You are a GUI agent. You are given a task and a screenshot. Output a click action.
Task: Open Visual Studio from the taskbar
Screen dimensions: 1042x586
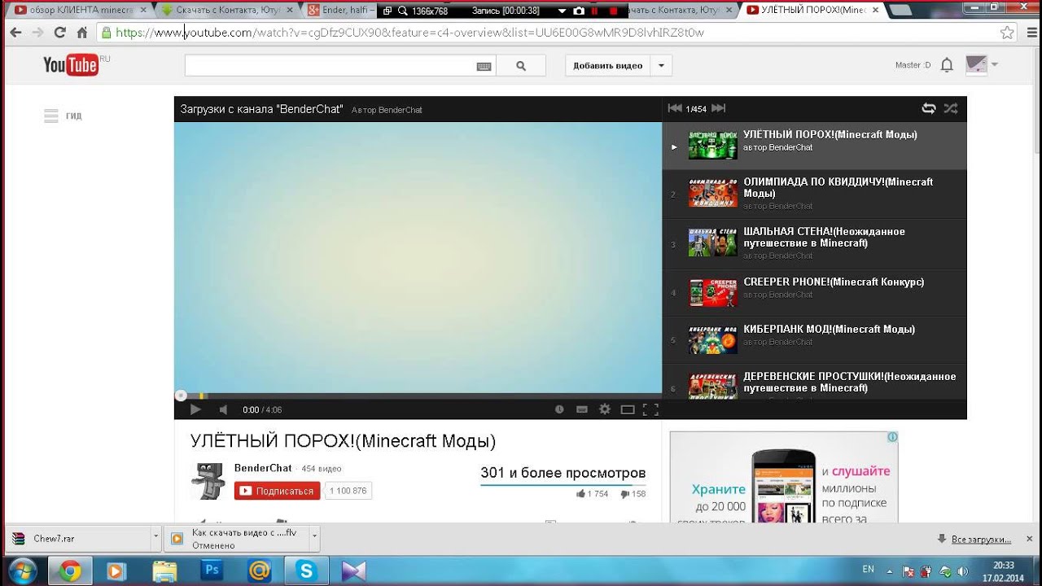tap(354, 571)
